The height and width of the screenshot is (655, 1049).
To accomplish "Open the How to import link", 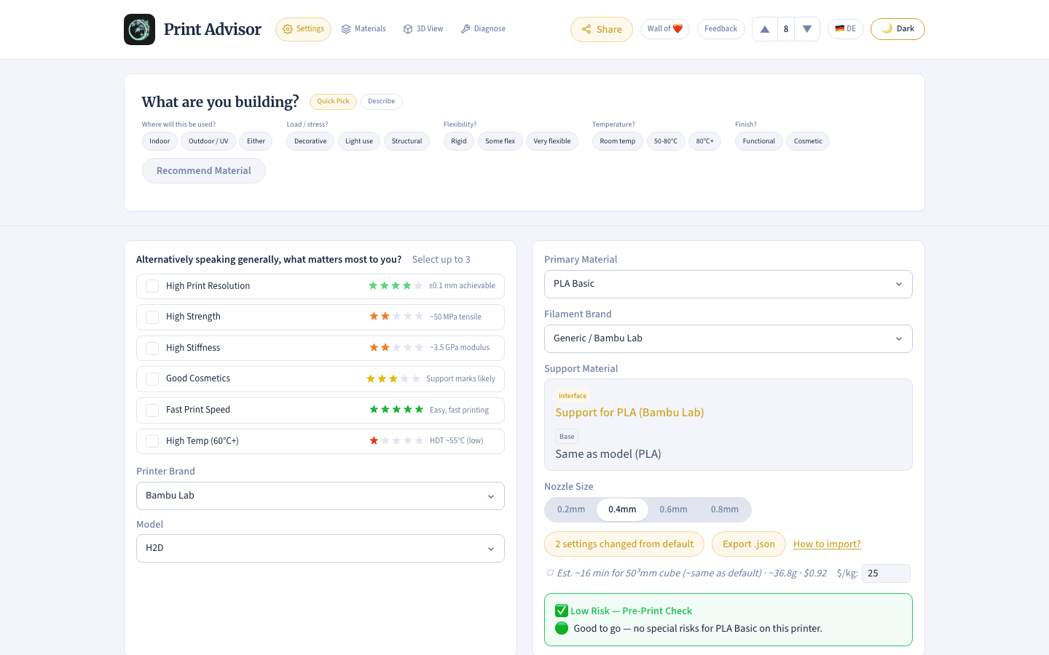I will point(827,544).
